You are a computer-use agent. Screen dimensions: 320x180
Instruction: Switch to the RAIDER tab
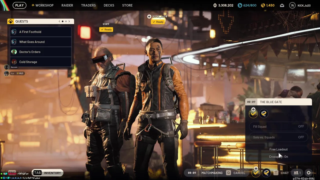(x=67, y=5)
